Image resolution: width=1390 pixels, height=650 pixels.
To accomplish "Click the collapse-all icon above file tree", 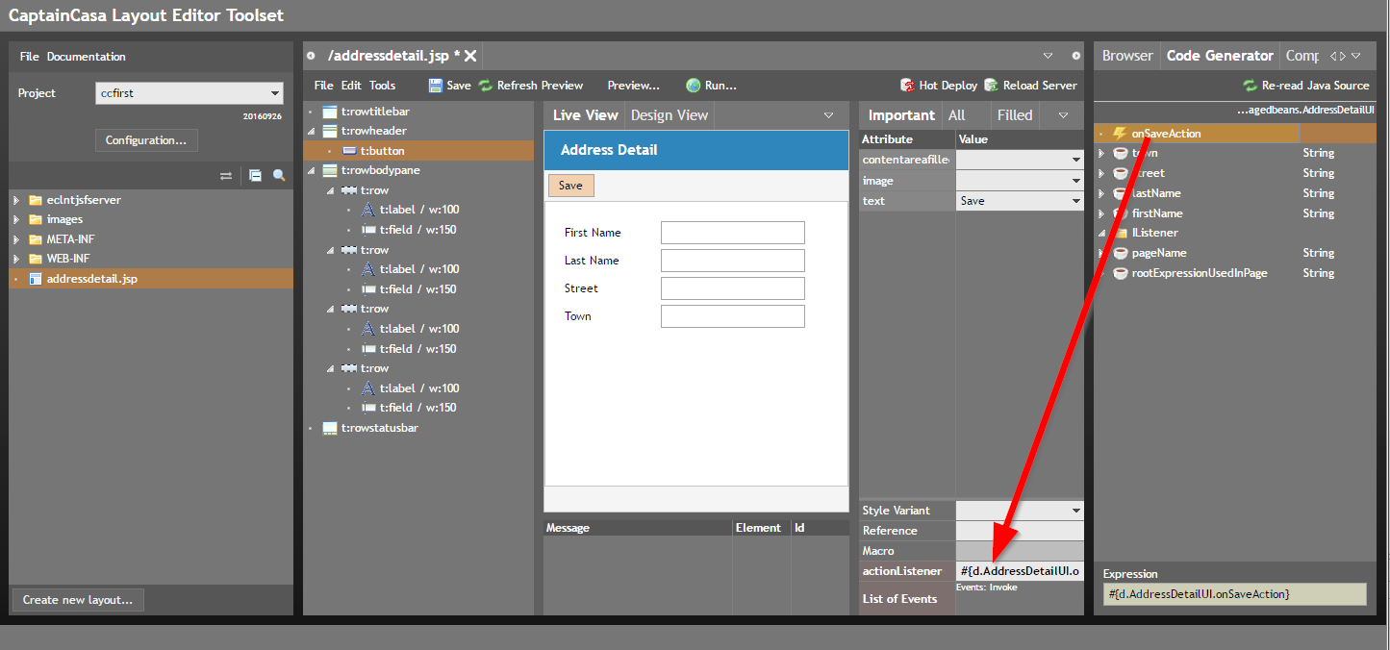I will pos(255,176).
